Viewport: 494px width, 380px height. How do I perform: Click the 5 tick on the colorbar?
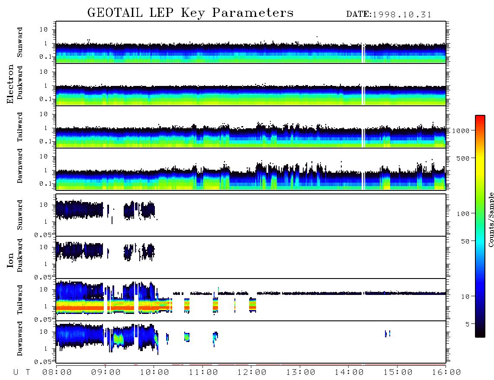pos(468,324)
